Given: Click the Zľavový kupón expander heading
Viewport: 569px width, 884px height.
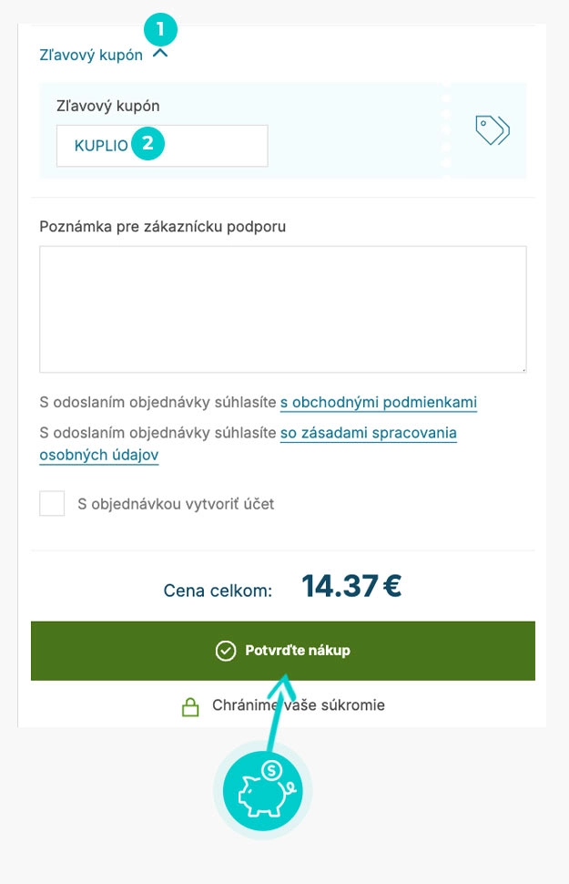Looking at the screenshot, I should tap(91, 55).
